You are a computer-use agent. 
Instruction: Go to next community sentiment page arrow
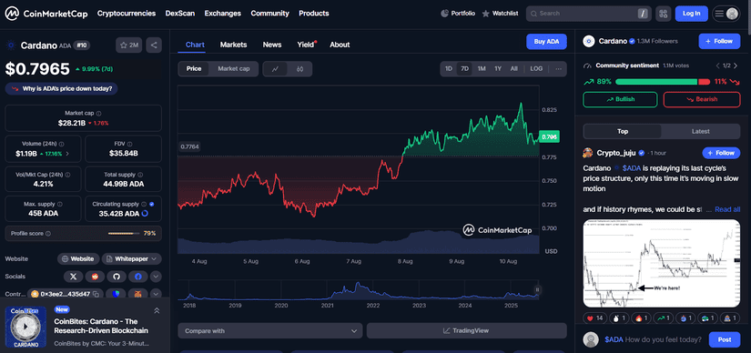click(x=736, y=66)
